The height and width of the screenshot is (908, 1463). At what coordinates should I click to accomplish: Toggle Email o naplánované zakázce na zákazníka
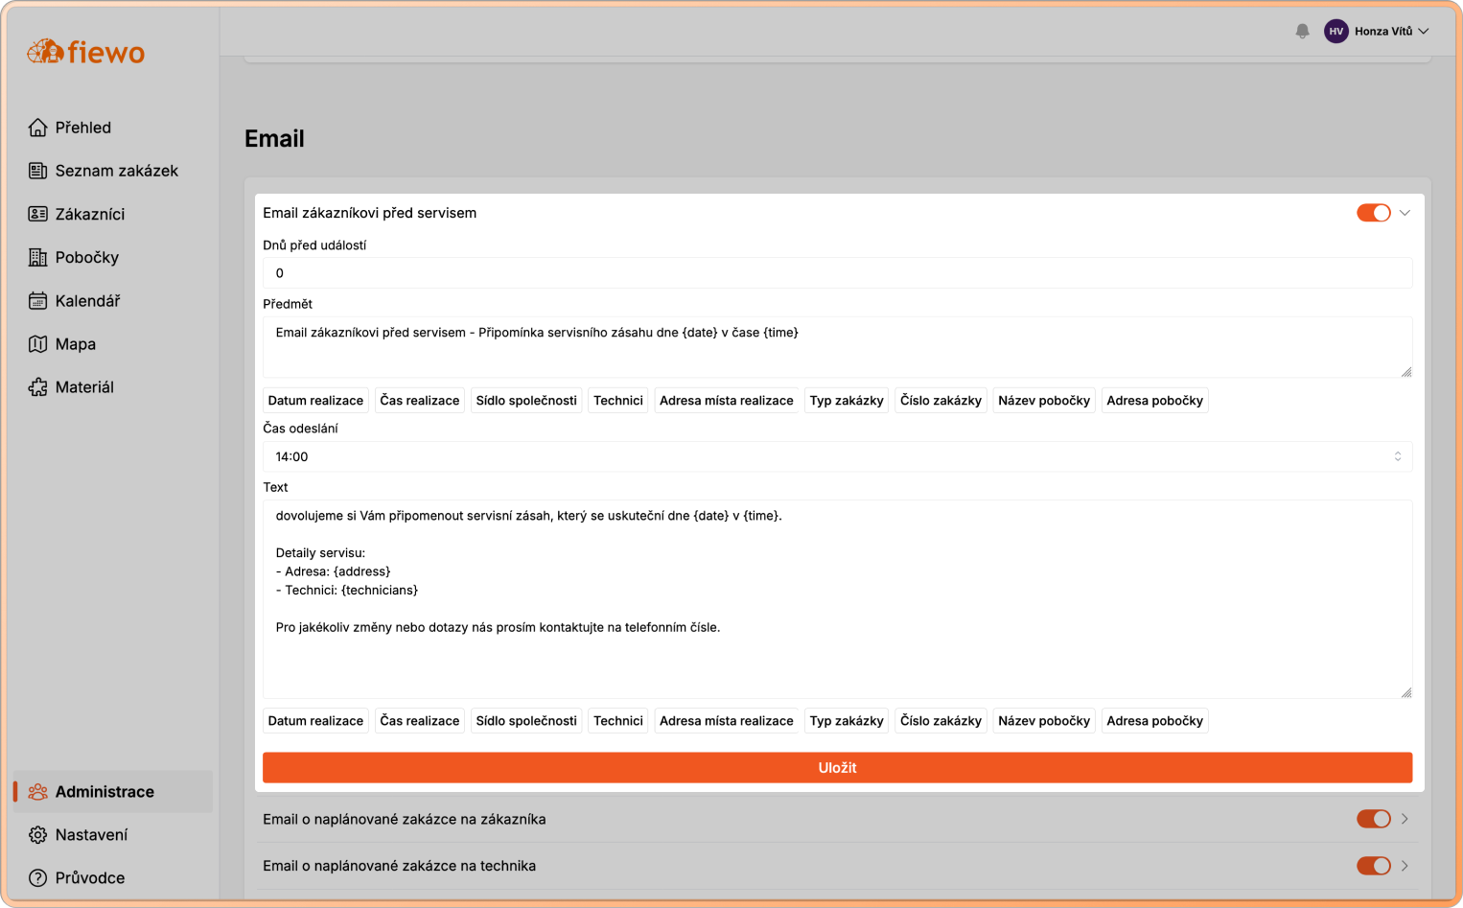point(1373,819)
